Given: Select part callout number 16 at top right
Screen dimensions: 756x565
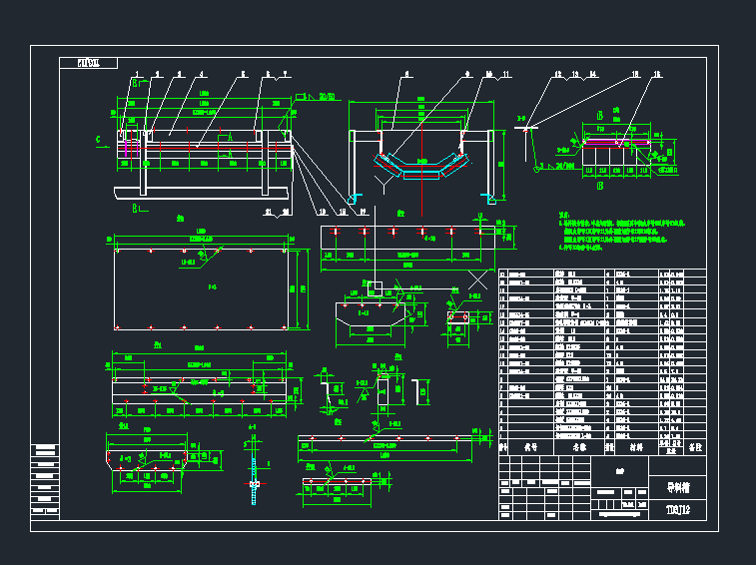Looking at the screenshot, I should coord(635,74).
